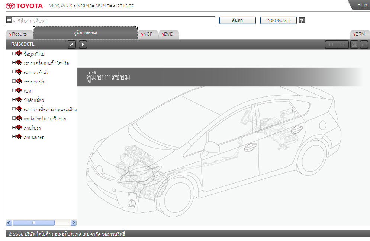
Task: Open the BRM tab
Action: pyautogui.click(x=360, y=34)
